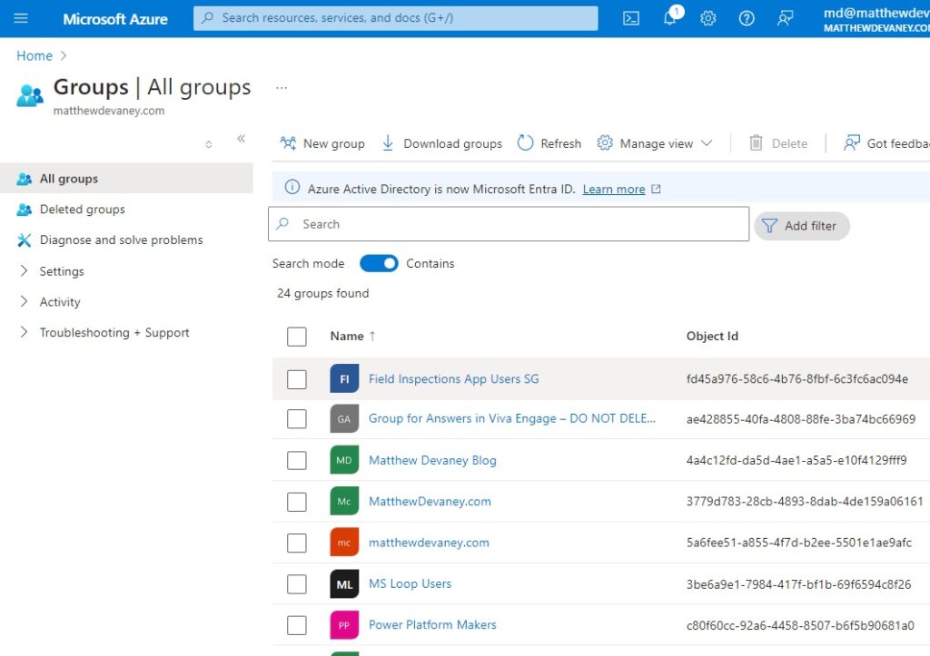Click the orange mc avatar for matthewdevaney.com
930x656 pixels.
click(344, 543)
